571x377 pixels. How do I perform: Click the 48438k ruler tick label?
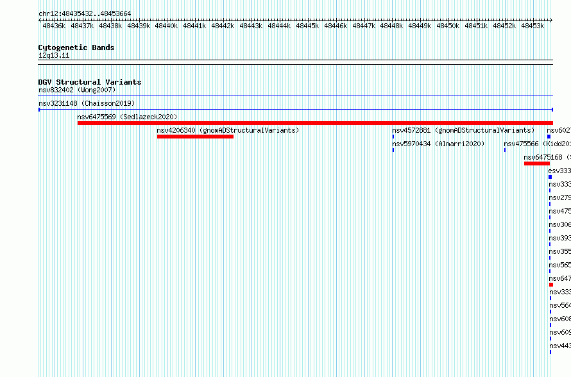[110, 26]
